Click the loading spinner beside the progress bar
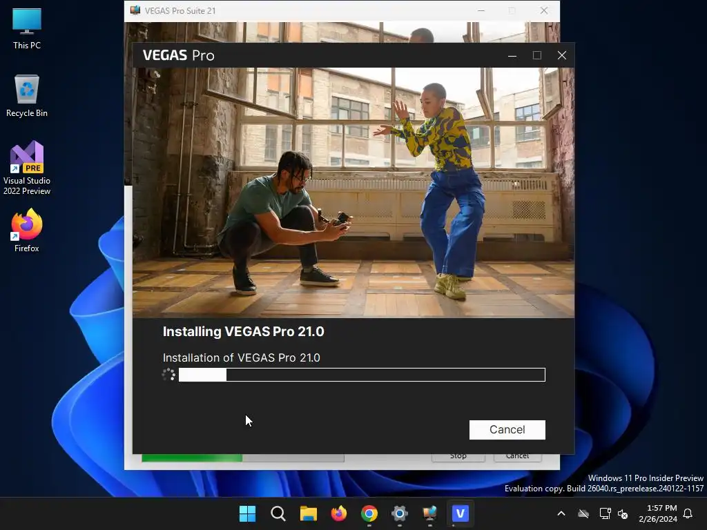Screen dimensions: 707x530 coord(168,375)
